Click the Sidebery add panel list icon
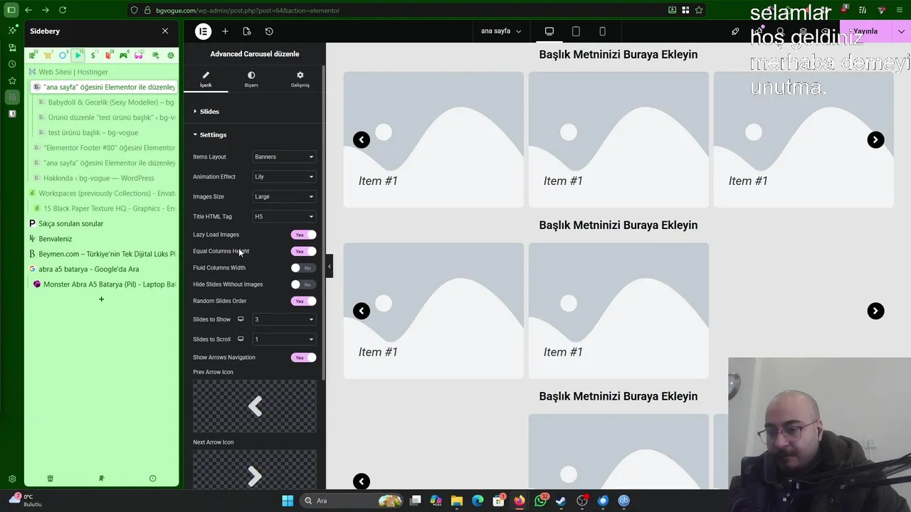911x512 pixels. click(155, 55)
